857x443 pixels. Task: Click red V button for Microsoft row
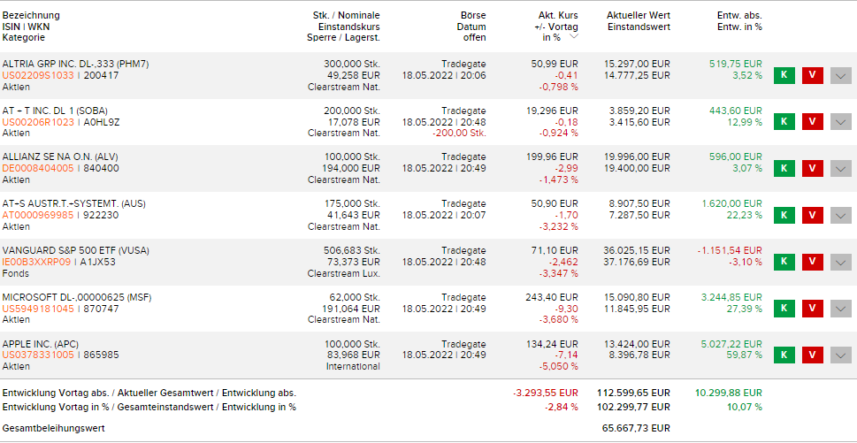point(812,309)
